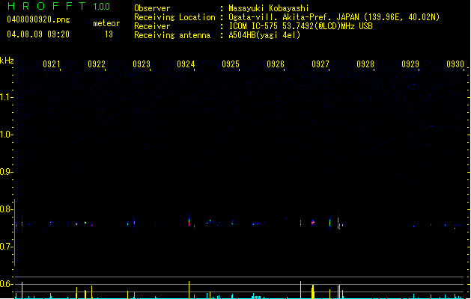The width and height of the screenshot is (471, 299).
Task: Click the 0927 time axis marker
Action: 320,64
